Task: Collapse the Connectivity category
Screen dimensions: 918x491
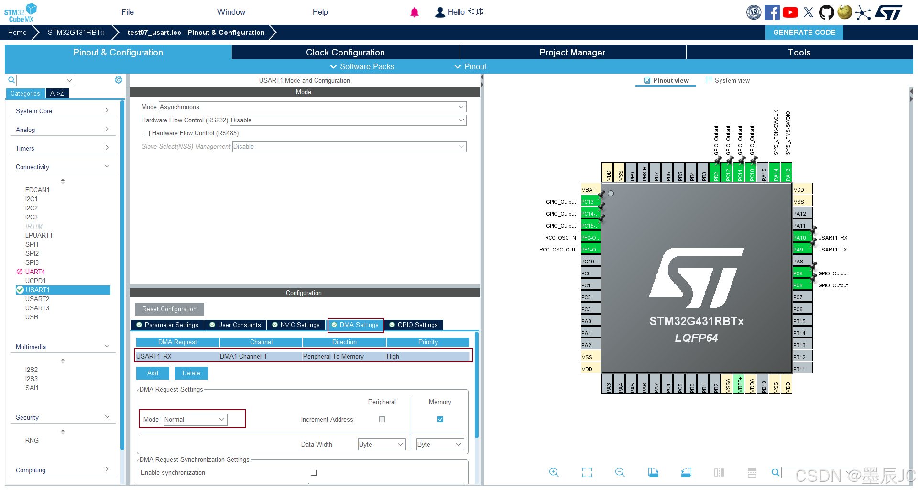Action: click(x=63, y=167)
